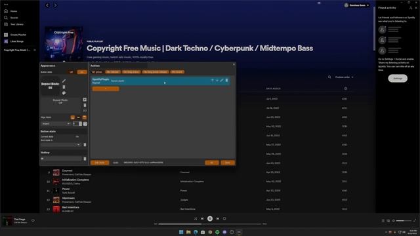Select the On long press release tab
This screenshot has width=420, height=236.
(x=155, y=72)
